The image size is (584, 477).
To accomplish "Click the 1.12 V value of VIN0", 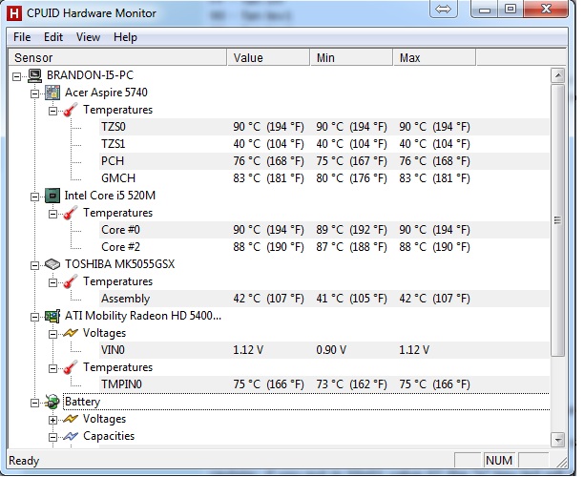I will pos(248,350).
